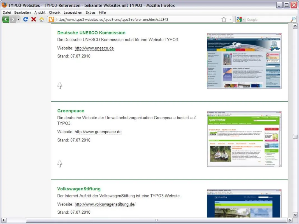Screen dimensions: 299x224
Task: Open the Google search engine selector
Action: 240,19
